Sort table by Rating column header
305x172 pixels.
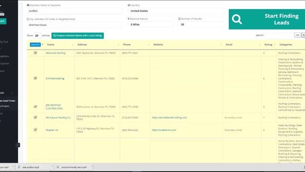[269, 44]
